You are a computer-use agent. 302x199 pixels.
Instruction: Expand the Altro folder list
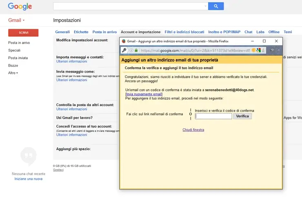pos(13,73)
